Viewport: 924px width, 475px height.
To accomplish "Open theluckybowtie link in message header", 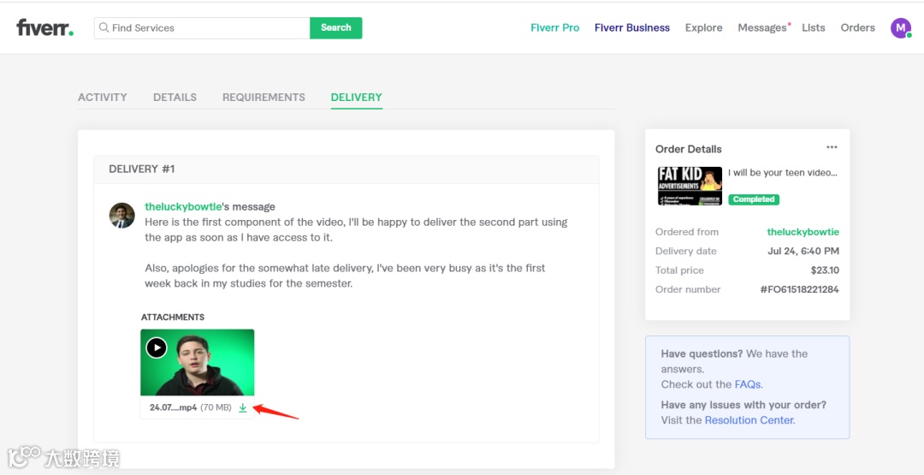I will pyautogui.click(x=183, y=207).
